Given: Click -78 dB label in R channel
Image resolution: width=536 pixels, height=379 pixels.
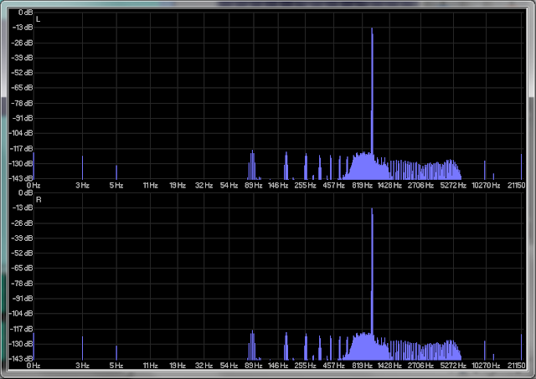Looking at the screenshot, I should click(23, 284).
